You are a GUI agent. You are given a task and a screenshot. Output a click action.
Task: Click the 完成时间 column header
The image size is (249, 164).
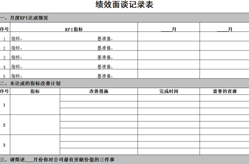click(169, 91)
